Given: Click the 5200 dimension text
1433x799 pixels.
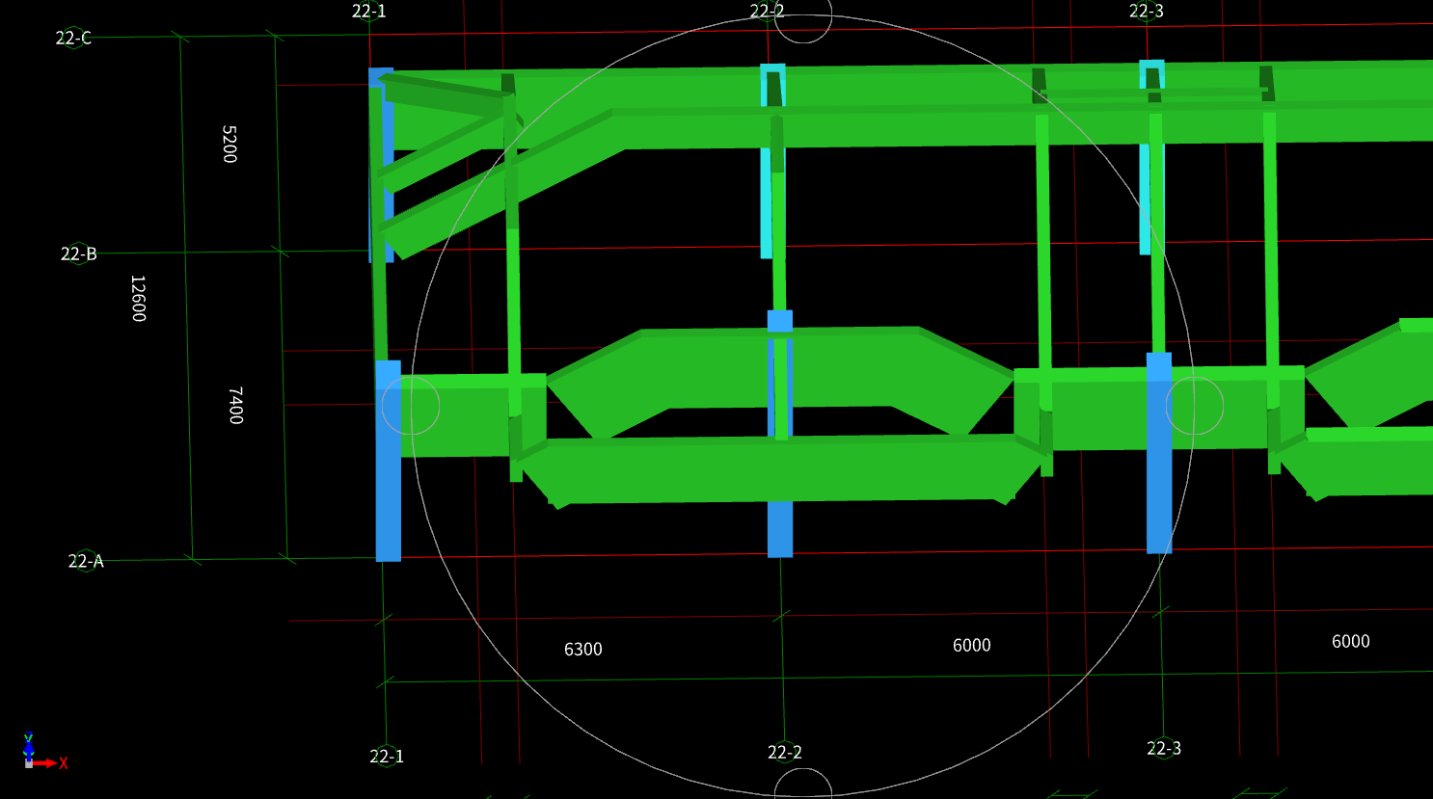Looking at the screenshot, I should 229,144.
